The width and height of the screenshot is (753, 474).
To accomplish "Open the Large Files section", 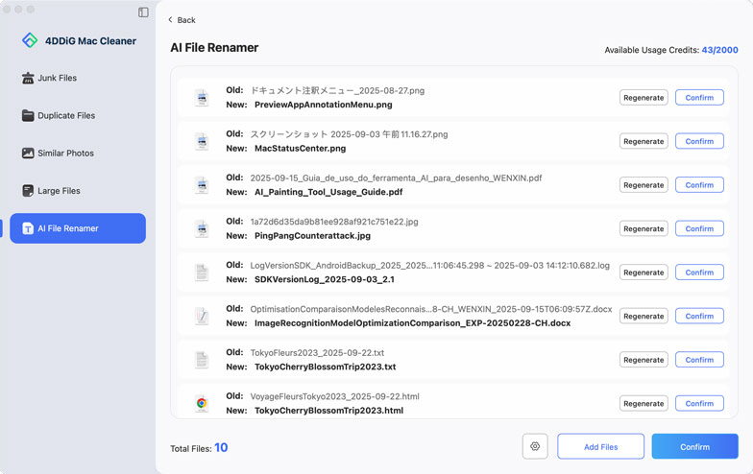I will tap(59, 191).
